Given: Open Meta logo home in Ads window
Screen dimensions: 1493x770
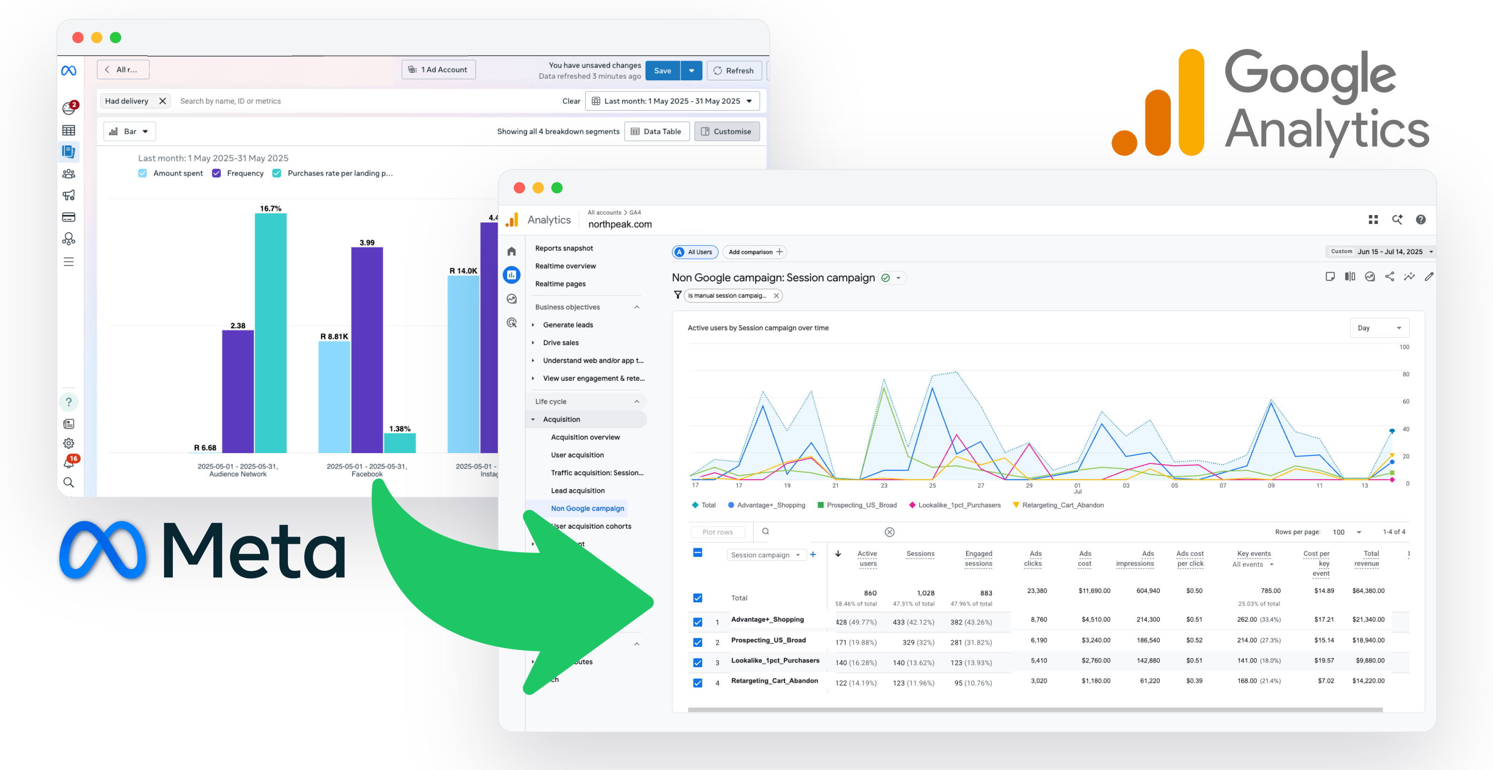Looking at the screenshot, I should (x=69, y=70).
